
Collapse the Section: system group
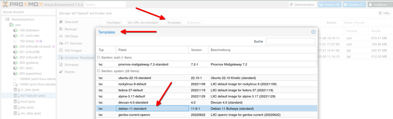98,71
